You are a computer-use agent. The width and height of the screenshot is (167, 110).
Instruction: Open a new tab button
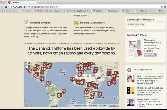[40, 3]
